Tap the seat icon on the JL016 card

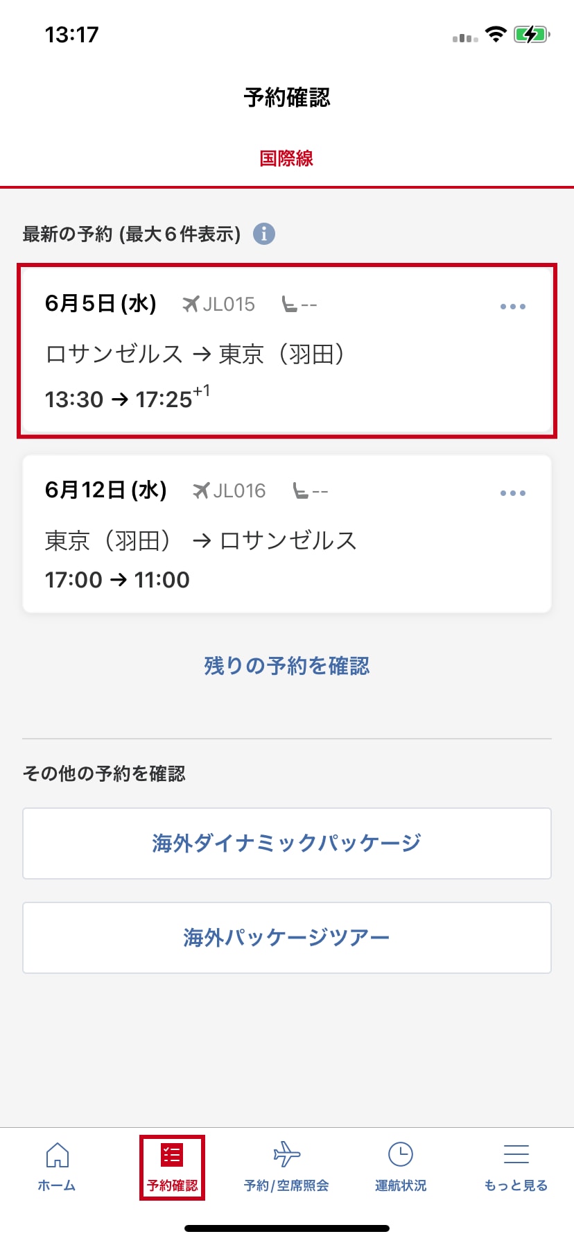(300, 491)
